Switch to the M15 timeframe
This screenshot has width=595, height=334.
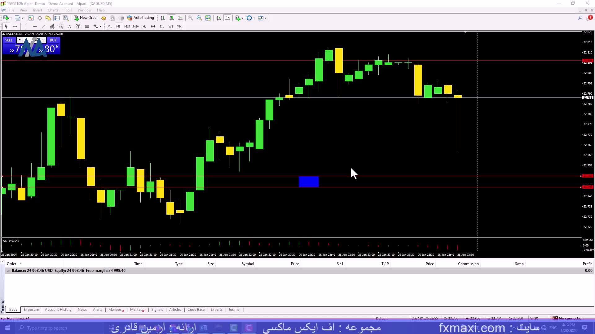pos(127,26)
